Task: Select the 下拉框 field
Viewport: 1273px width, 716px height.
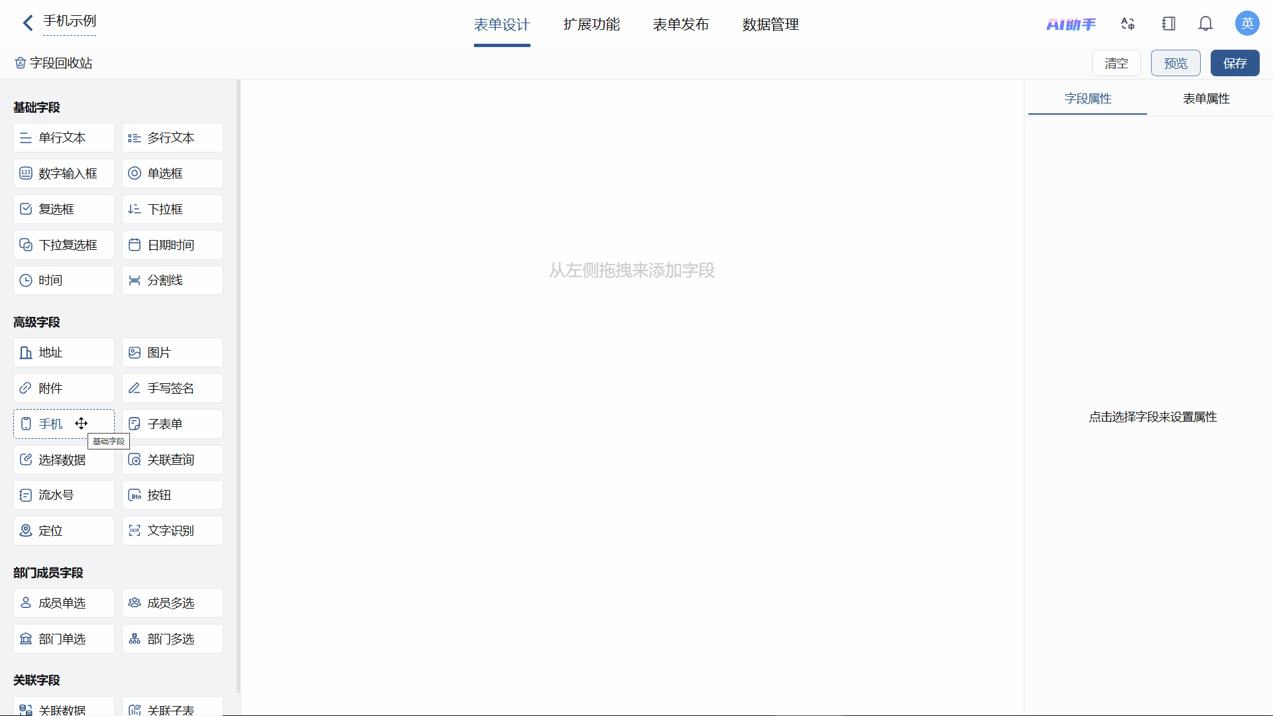Action: (x=172, y=209)
